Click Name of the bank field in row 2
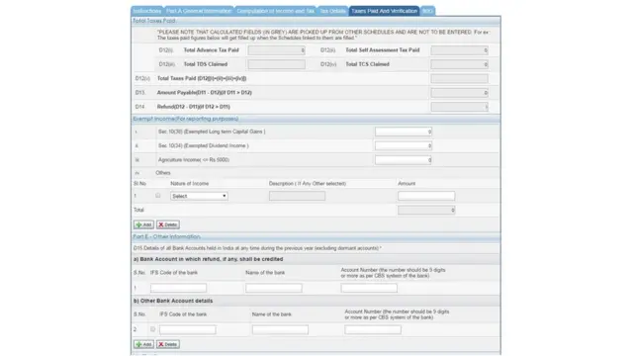The image size is (633, 356). tap(280, 329)
